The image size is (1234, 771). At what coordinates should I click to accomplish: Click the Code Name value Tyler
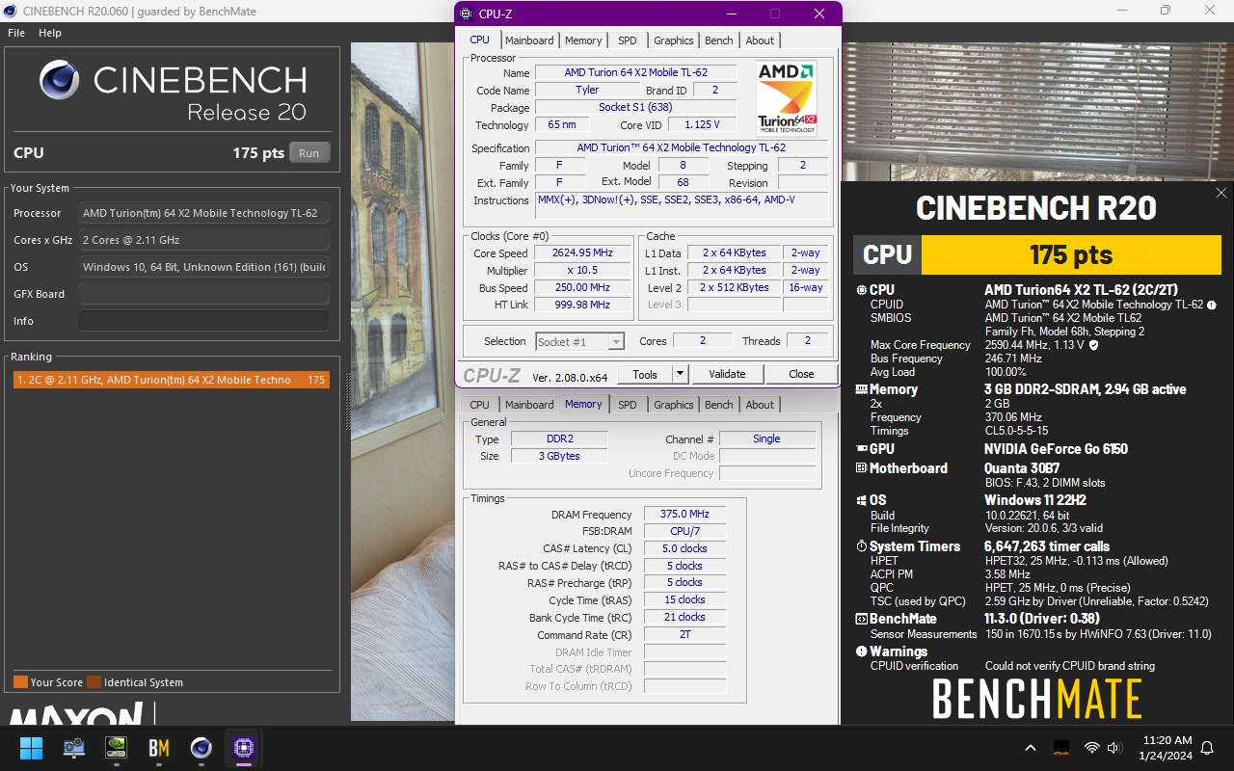pyautogui.click(x=587, y=90)
